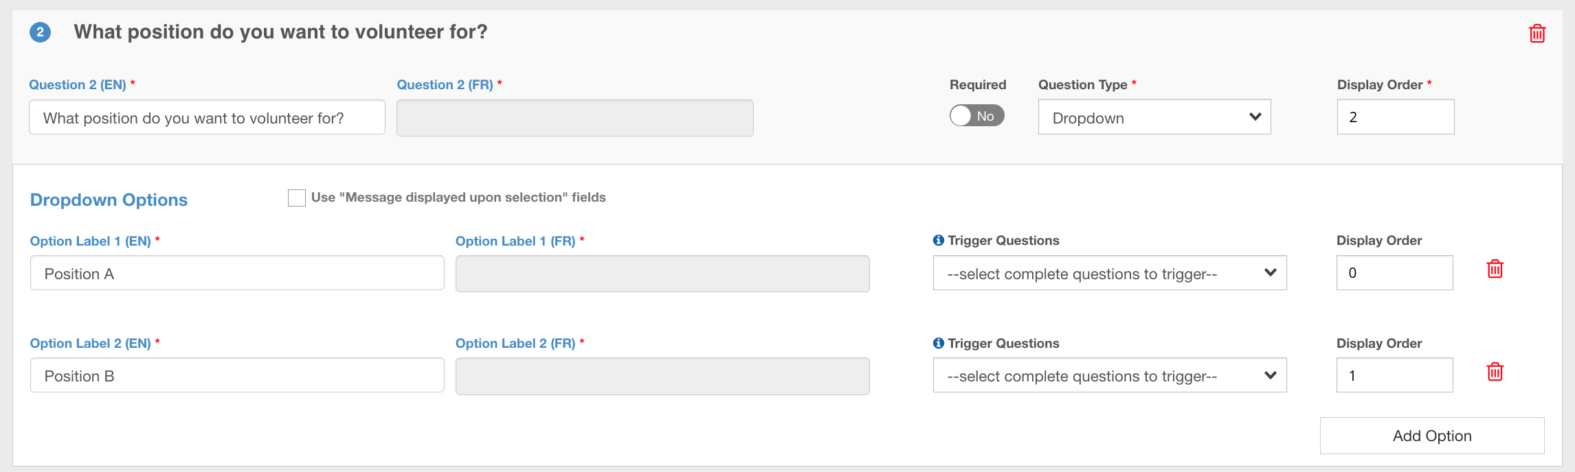Click Position B's Display Order field

pos(1394,375)
